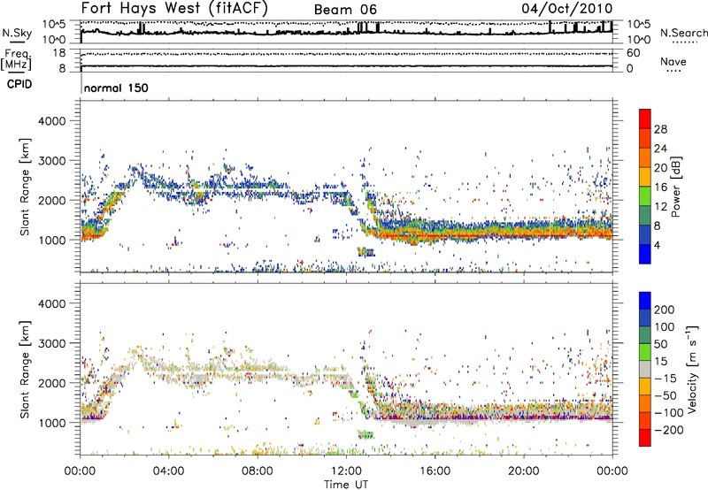Click the '08:00' time axis tick label
The image size is (708, 490).
coord(258,471)
